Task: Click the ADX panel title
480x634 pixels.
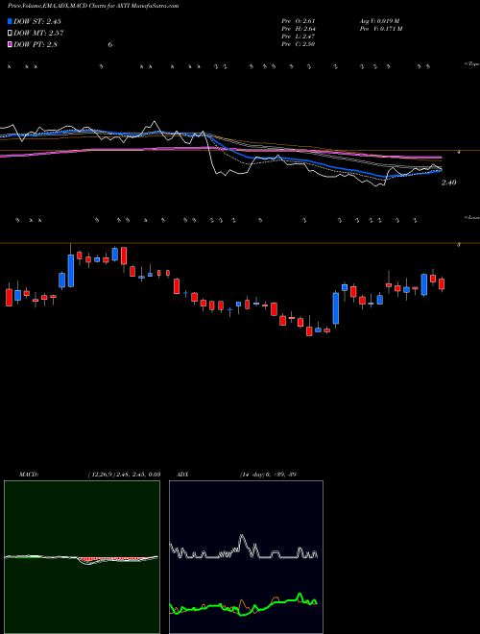Action: click(183, 475)
